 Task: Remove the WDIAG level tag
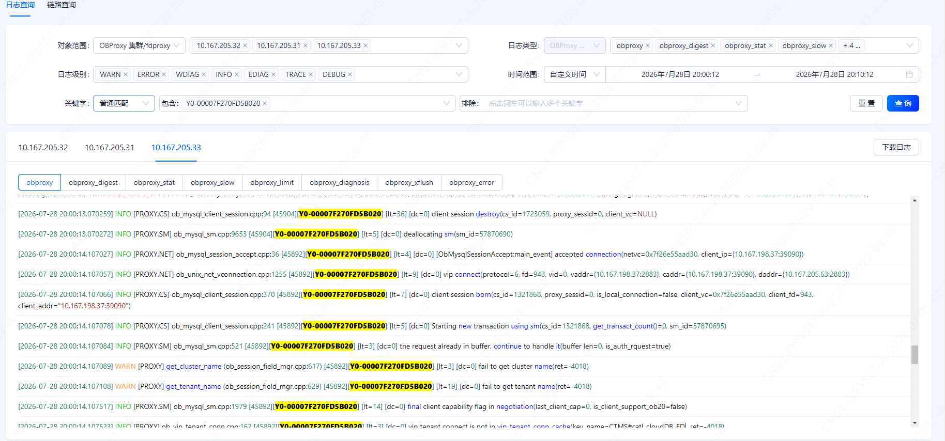coord(204,74)
